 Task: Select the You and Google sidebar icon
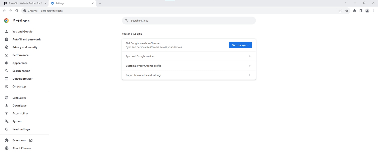(x=7, y=31)
